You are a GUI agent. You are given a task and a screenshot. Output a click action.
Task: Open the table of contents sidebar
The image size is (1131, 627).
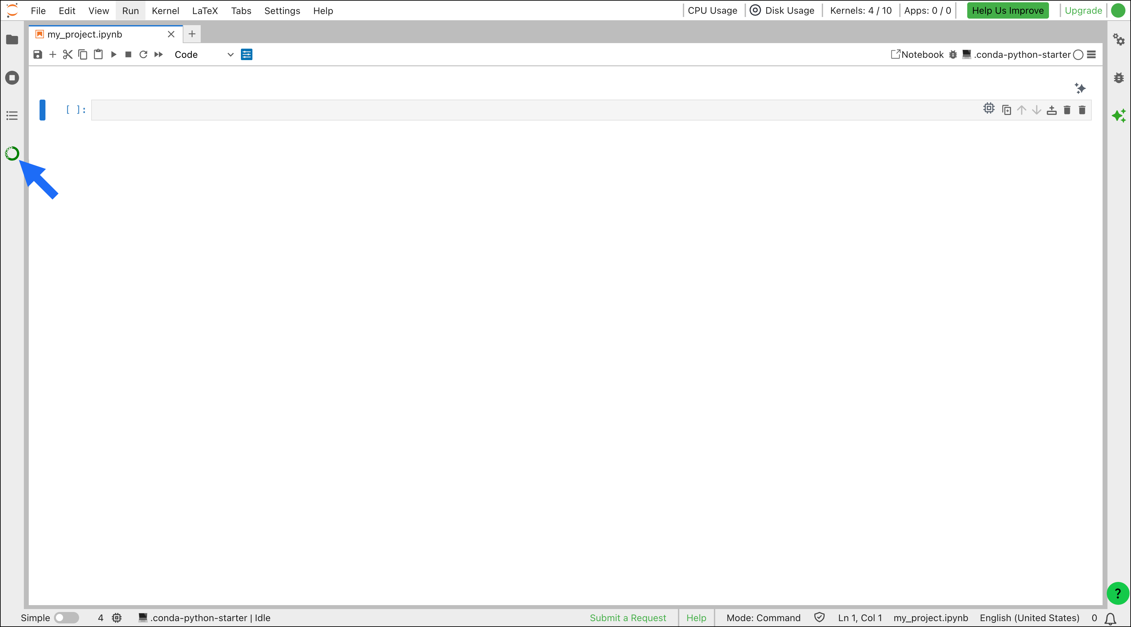click(x=12, y=115)
